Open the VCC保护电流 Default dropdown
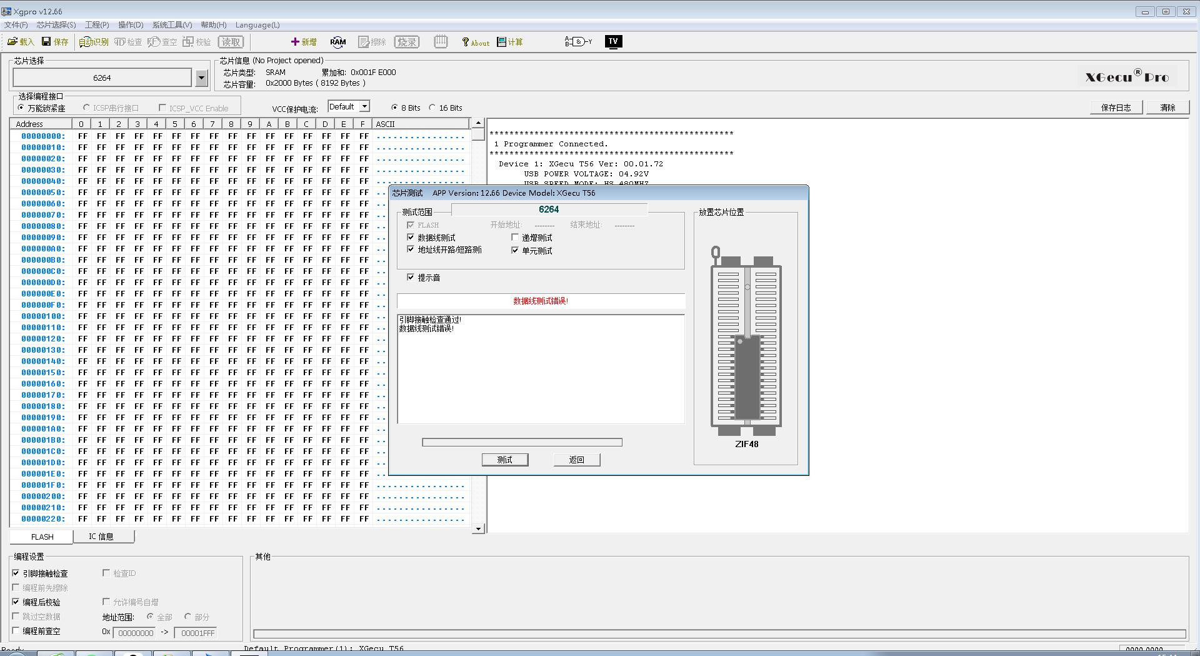This screenshot has height=656, width=1200. point(365,106)
